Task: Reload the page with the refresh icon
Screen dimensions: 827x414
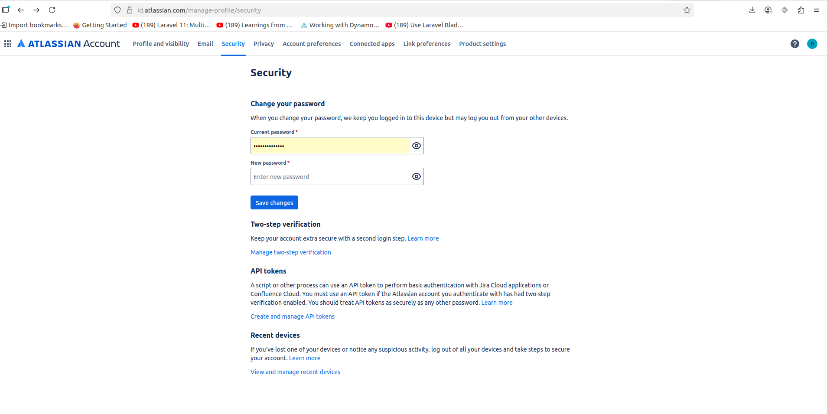Action: [x=52, y=10]
